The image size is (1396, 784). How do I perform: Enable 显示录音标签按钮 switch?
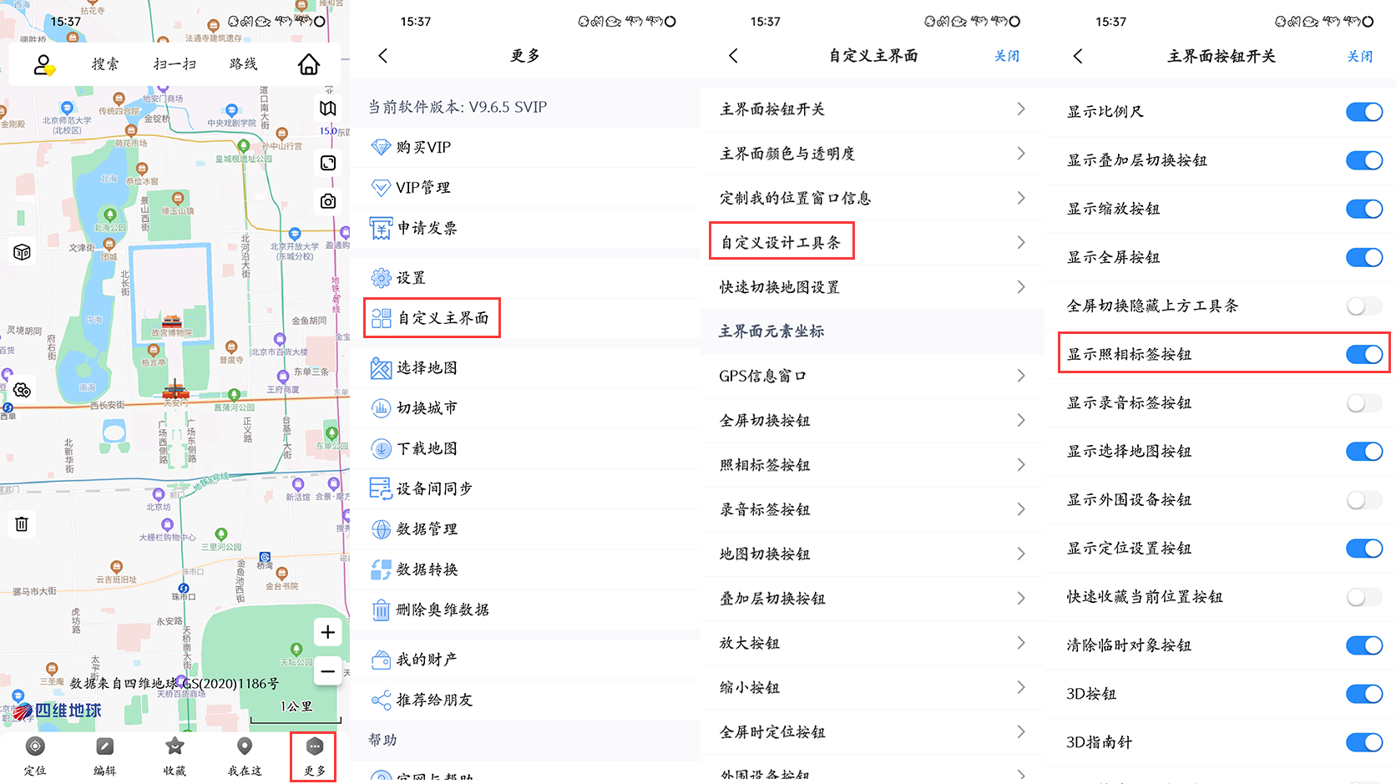point(1363,403)
